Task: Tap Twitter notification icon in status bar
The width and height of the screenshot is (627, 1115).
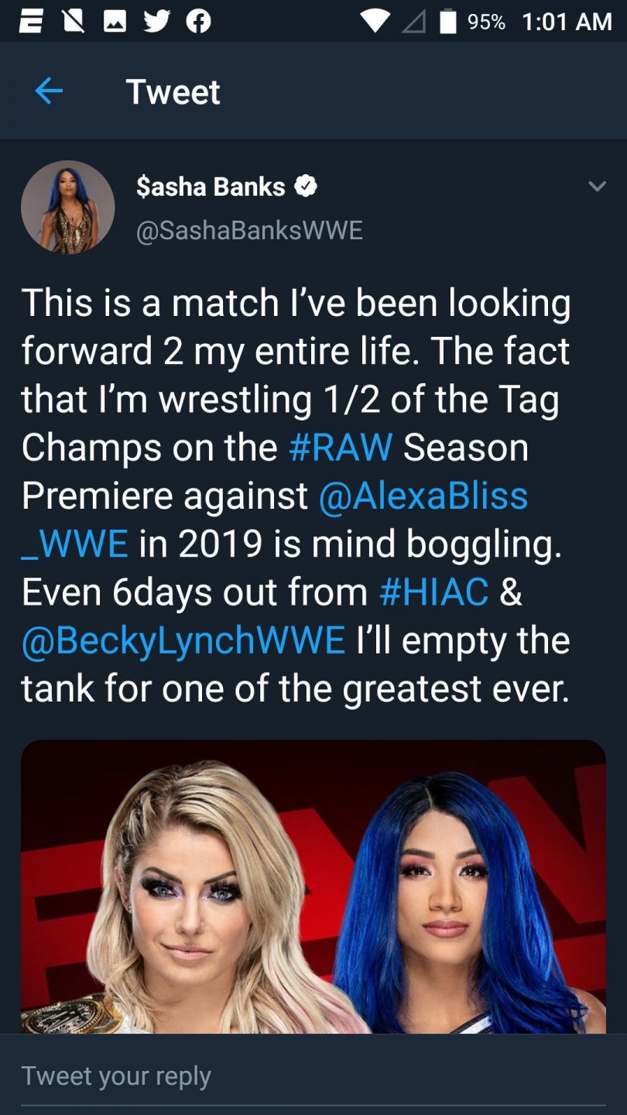Action: [x=158, y=21]
